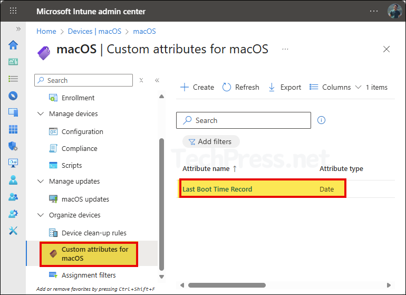The width and height of the screenshot is (406, 295).
Task: Open Device clean-up rules item
Action: pyautogui.click(x=94, y=233)
